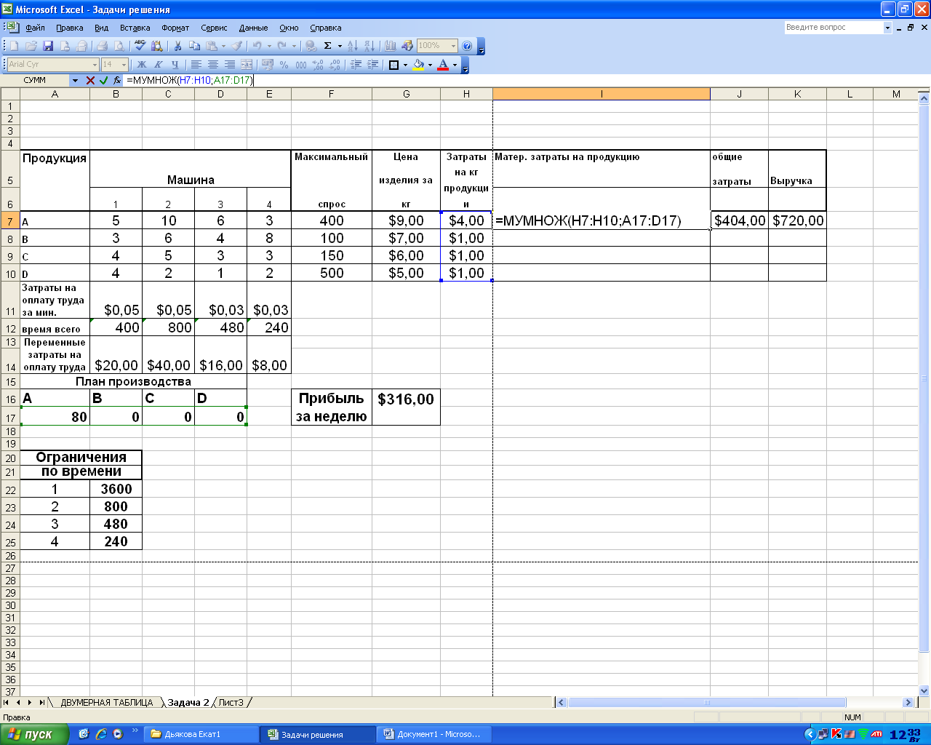This screenshot has height=745, width=931.
Task: Click the Increase Indent icon
Action: click(x=373, y=65)
